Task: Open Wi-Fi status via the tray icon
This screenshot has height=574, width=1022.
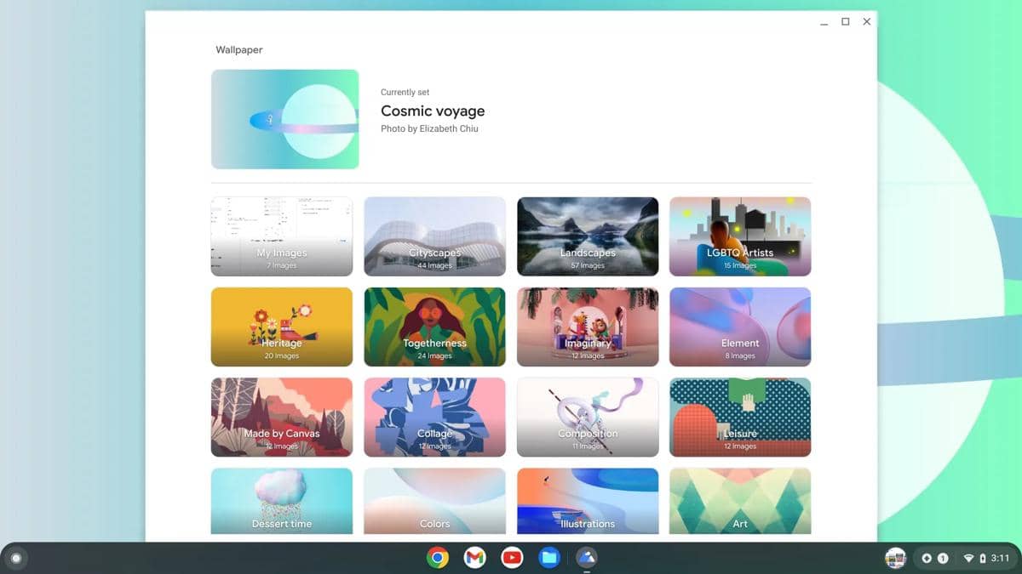Action: [967, 558]
